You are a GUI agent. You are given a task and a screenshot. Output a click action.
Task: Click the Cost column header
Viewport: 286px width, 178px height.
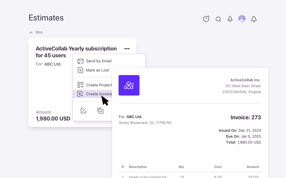point(218,167)
